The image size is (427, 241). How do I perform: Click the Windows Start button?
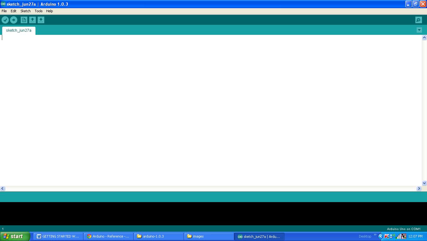[15, 236]
